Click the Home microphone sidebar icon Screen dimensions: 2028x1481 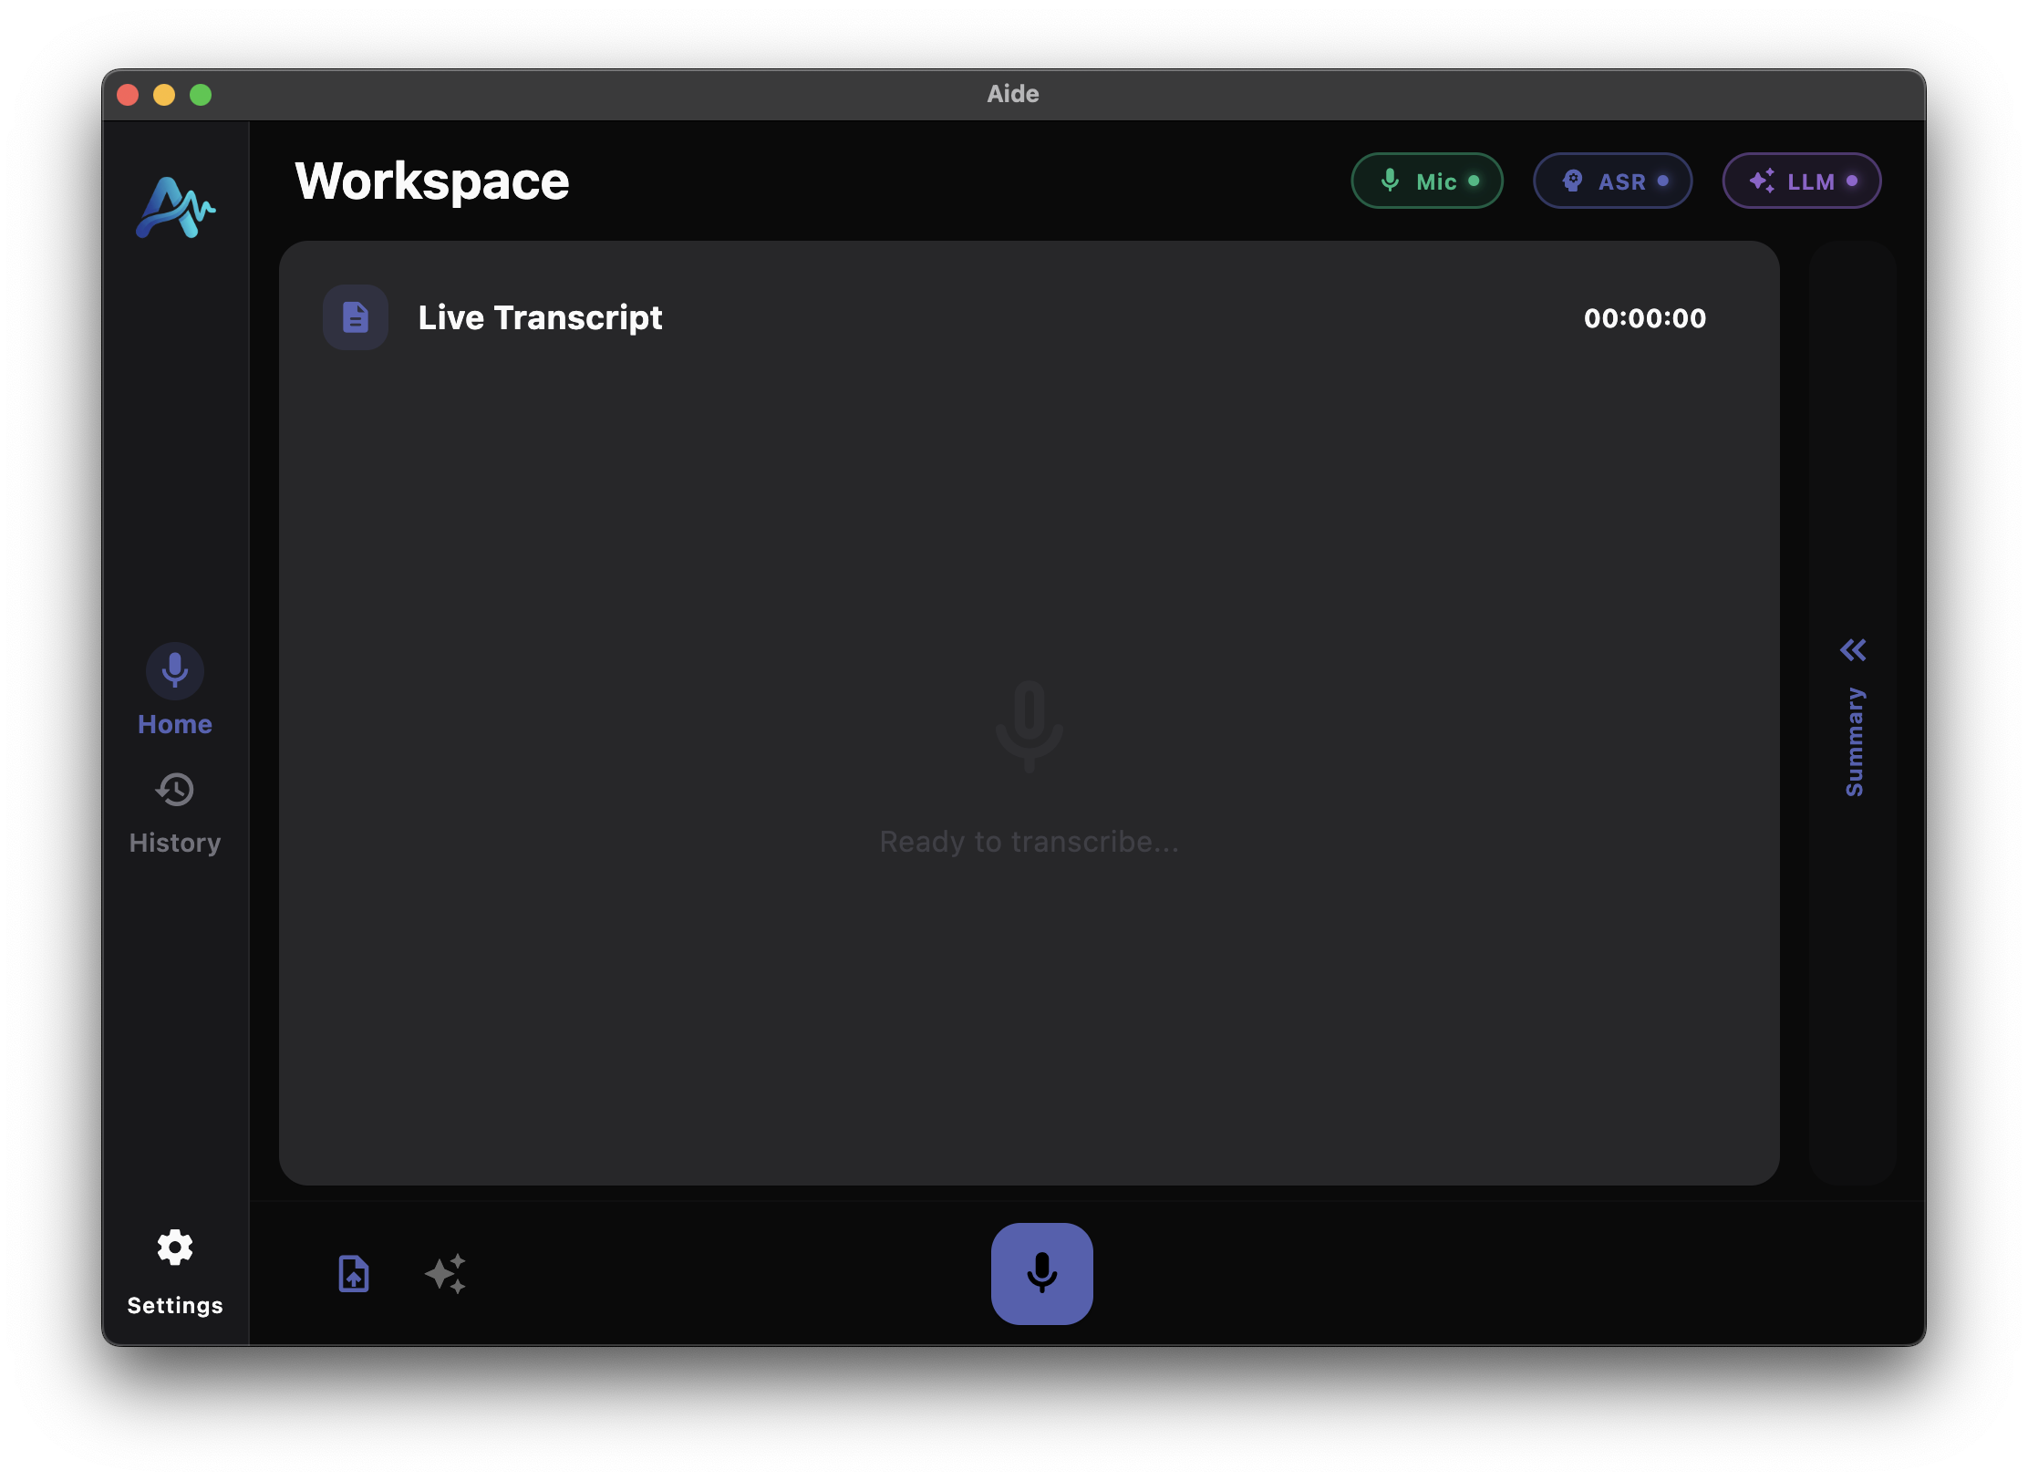[x=175, y=671]
